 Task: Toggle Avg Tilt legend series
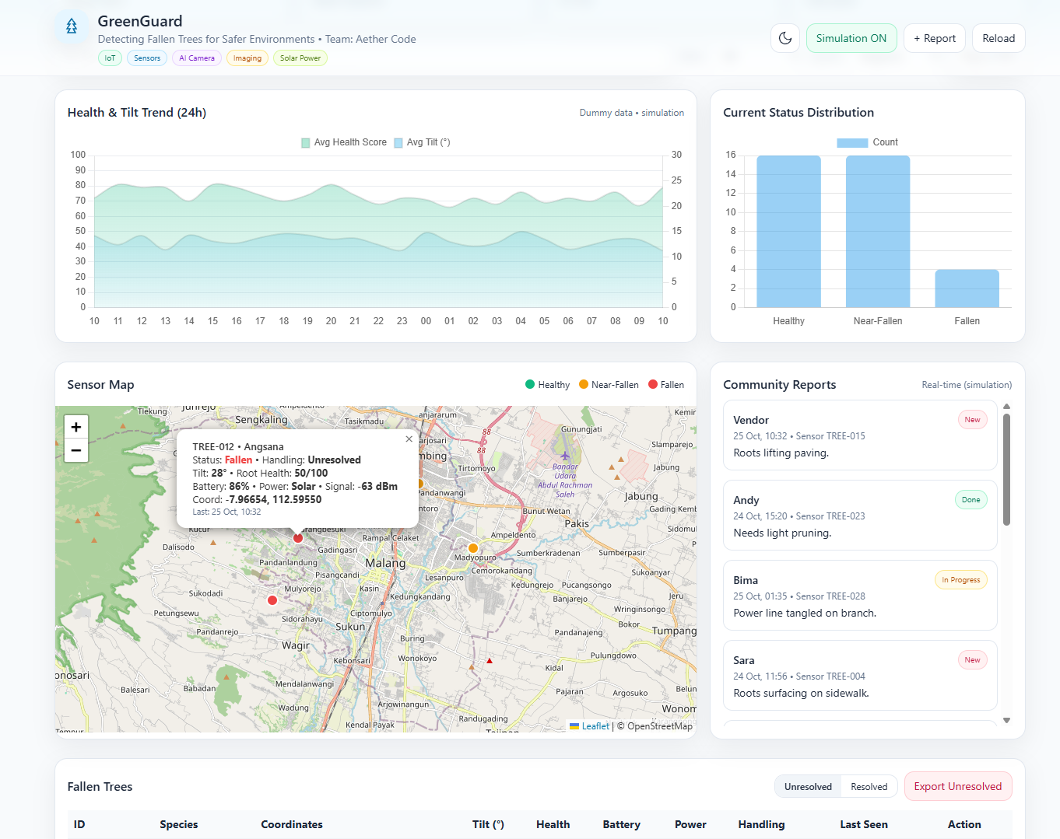[x=422, y=142]
